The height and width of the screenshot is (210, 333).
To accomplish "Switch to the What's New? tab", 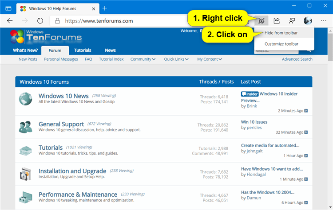I will [25, 51].
